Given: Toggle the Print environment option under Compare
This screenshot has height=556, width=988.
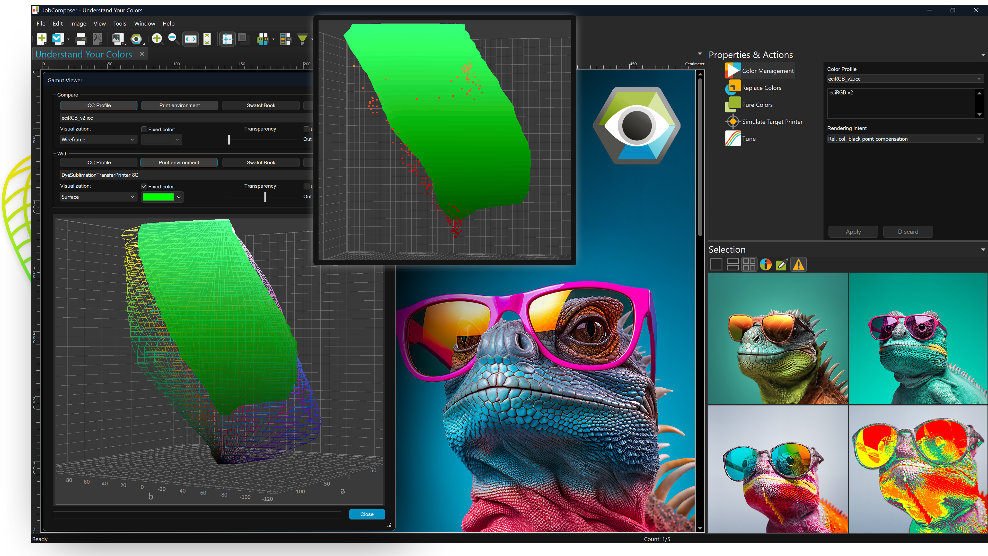Looking at the screenshot, I should 179,106.
